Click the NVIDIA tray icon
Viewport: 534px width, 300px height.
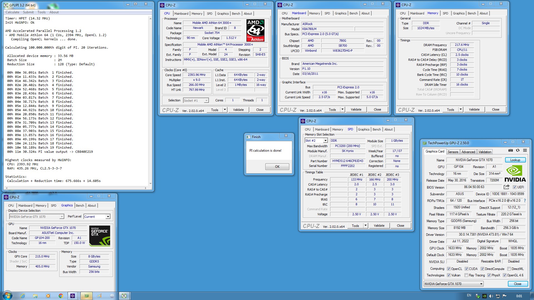(484, 296)
